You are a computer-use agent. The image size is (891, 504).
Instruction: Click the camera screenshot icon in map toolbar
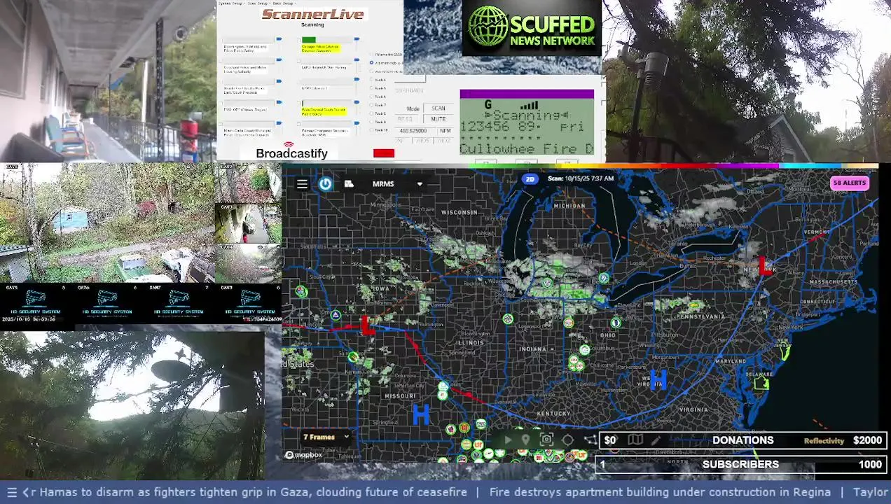tap(546, 440)
